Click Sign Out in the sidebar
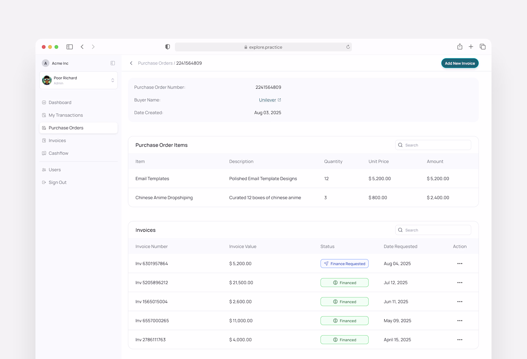Screen dimensions: 527x359 [x=57, y=182]
